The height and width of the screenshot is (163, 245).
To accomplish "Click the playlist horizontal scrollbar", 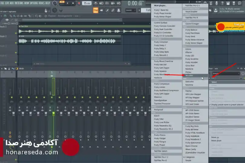I will [72, 20].
